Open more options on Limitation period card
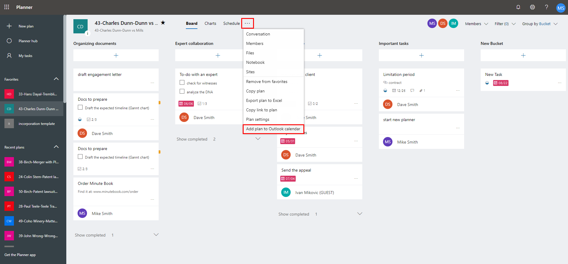568x264 pixels. (458, 91)
